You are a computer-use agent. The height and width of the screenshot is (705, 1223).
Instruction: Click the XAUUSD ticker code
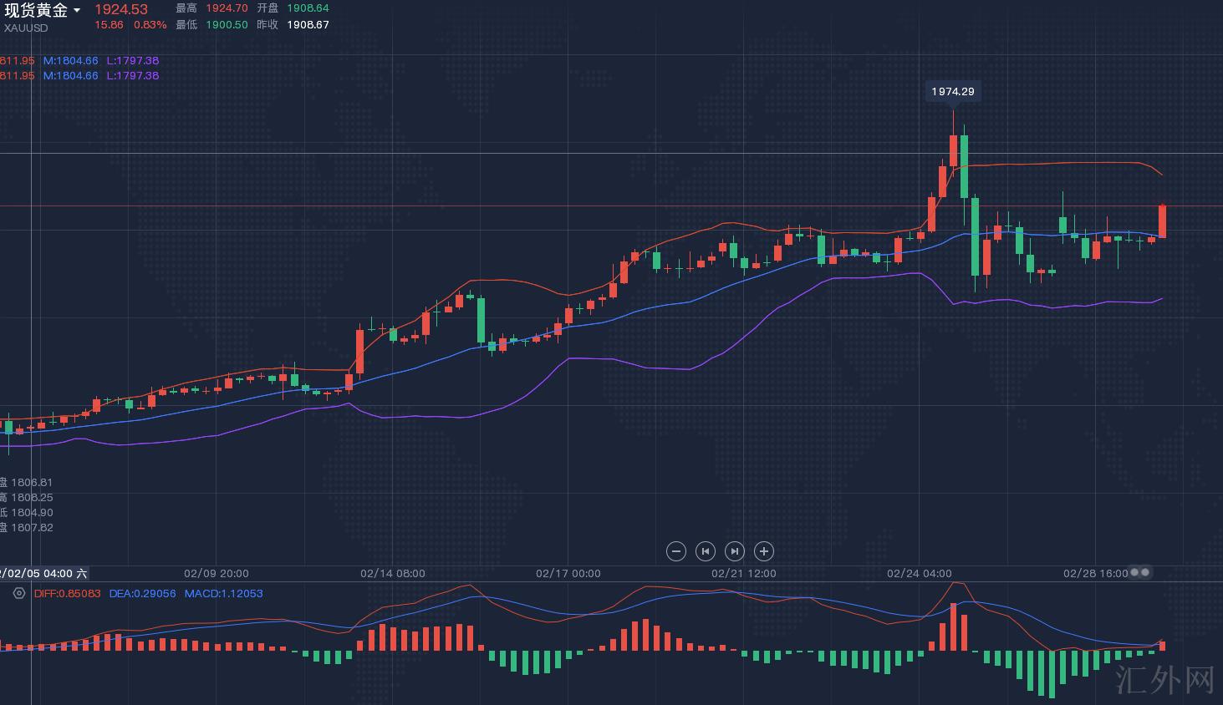point(26,28)
